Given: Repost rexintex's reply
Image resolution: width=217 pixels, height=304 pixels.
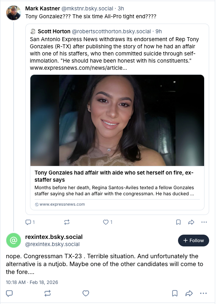Looking at the screenshot, I should (x=48, y=293).
